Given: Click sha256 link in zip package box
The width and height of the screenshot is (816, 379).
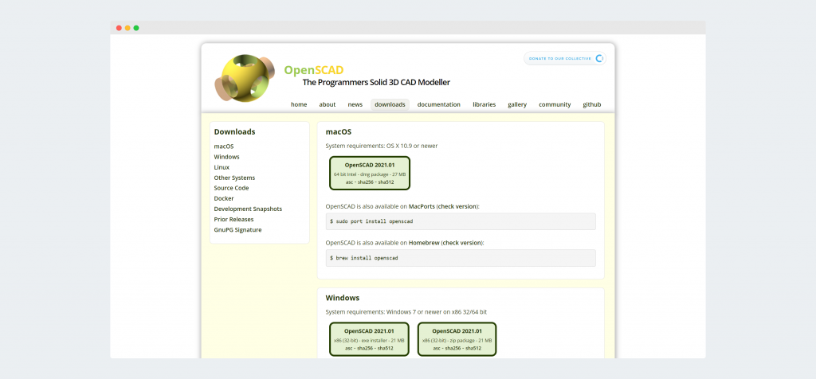Looking at the screenshot, I should coord(453,348).
